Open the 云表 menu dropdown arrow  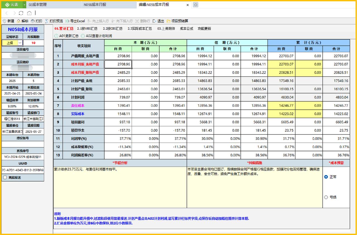(24, 5)
